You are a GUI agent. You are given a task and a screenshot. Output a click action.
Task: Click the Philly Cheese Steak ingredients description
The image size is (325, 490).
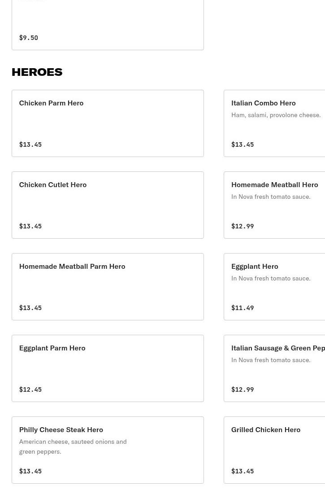click(x=73, y=446)
